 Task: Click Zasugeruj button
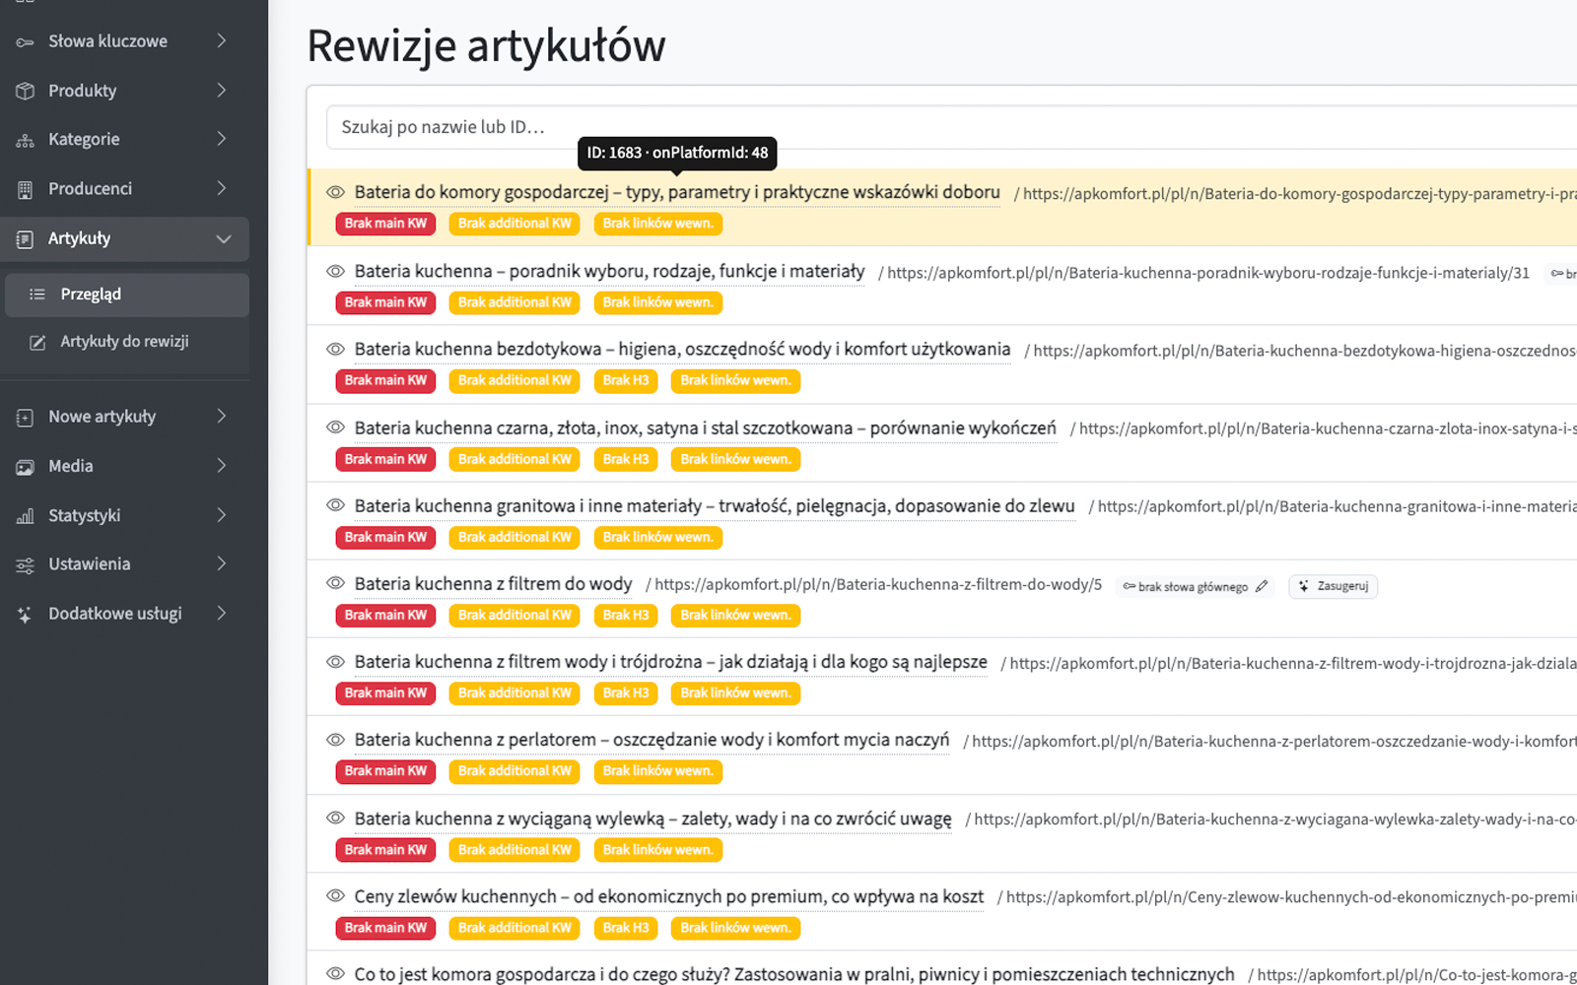tap(1333, 586)
